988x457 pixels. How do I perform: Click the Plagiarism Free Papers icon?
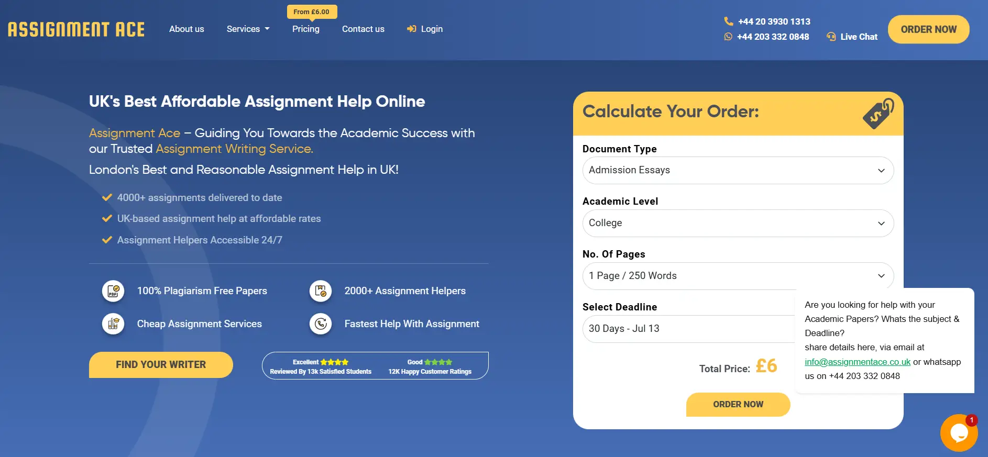coord(113,291)
